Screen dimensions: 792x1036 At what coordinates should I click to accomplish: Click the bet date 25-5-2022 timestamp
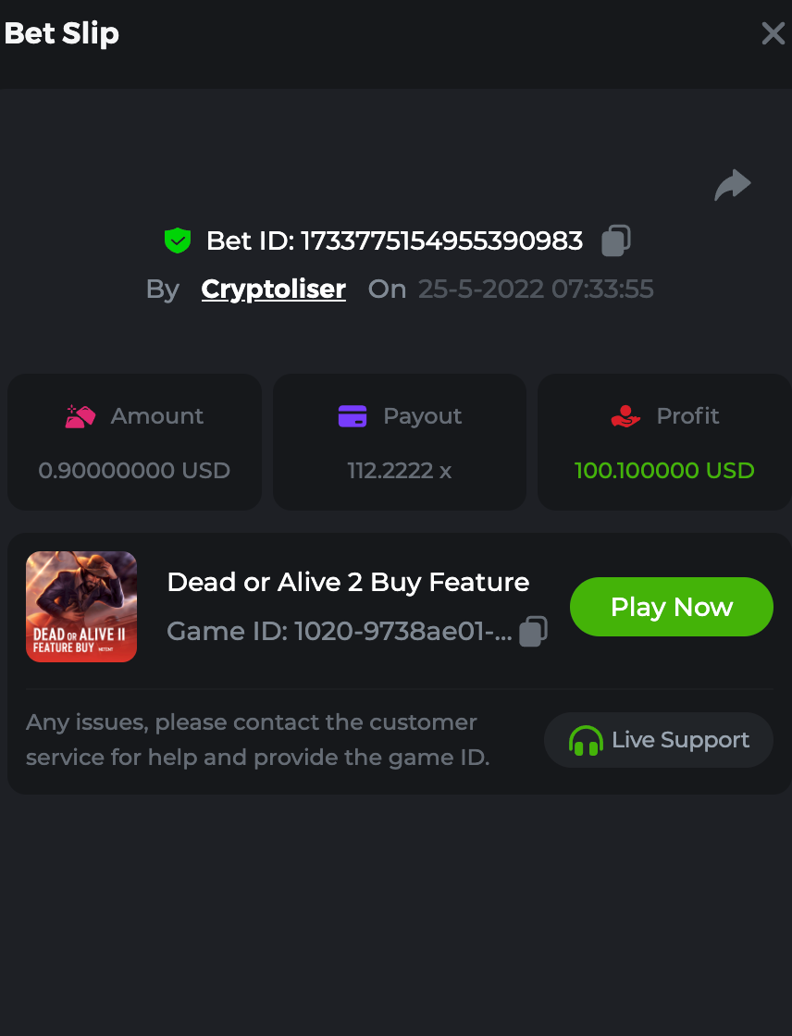[x=536, y=290]
